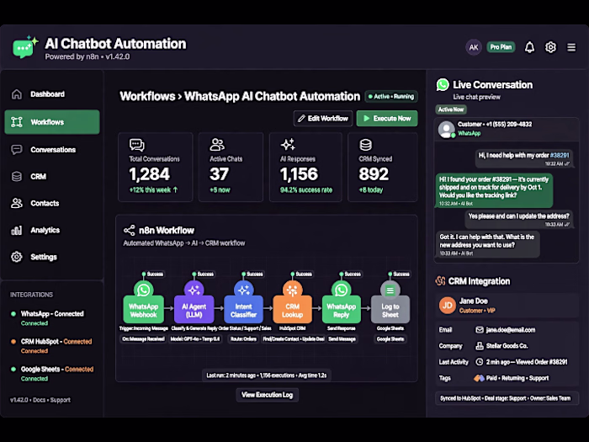Screen dimensions: 589x442
Task: Click CRM HubSpot integration entry
Action: click(x=52, y=346)
